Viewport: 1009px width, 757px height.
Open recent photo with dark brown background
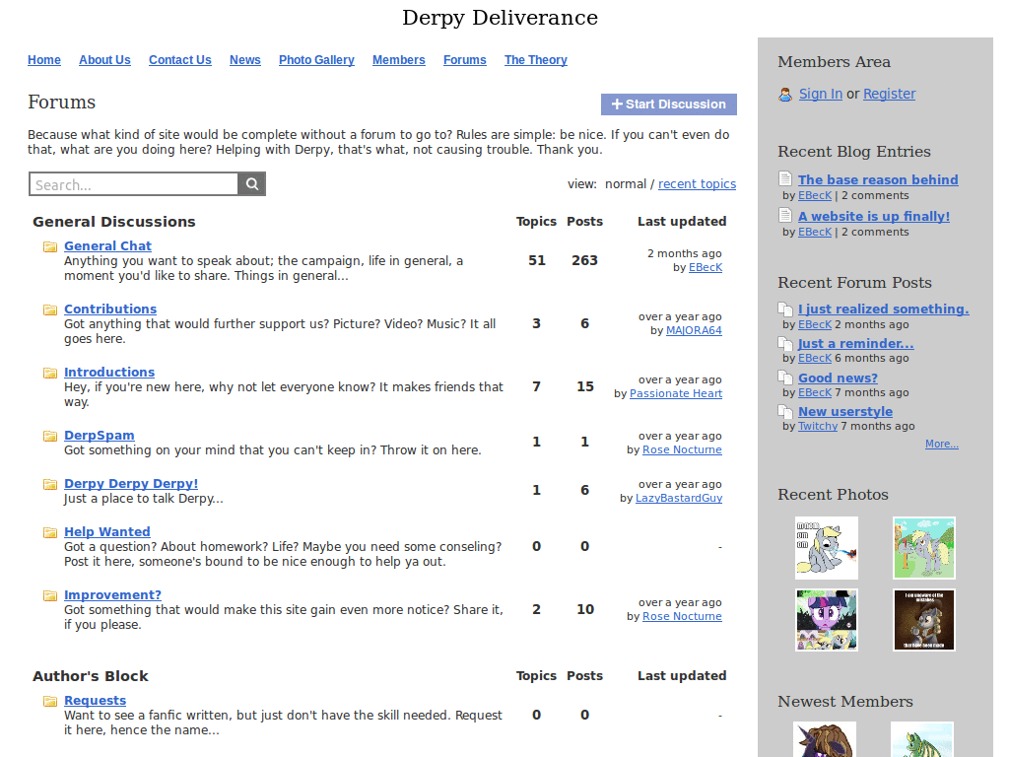click(924, 620)
